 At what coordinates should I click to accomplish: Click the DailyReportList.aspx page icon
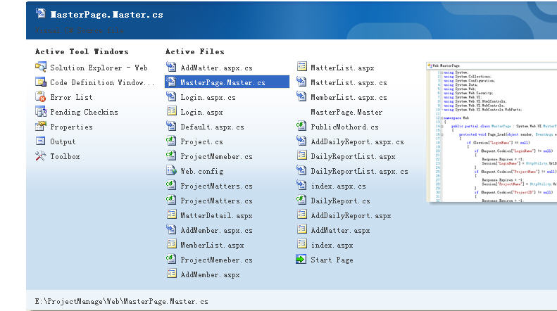point(301,155)
